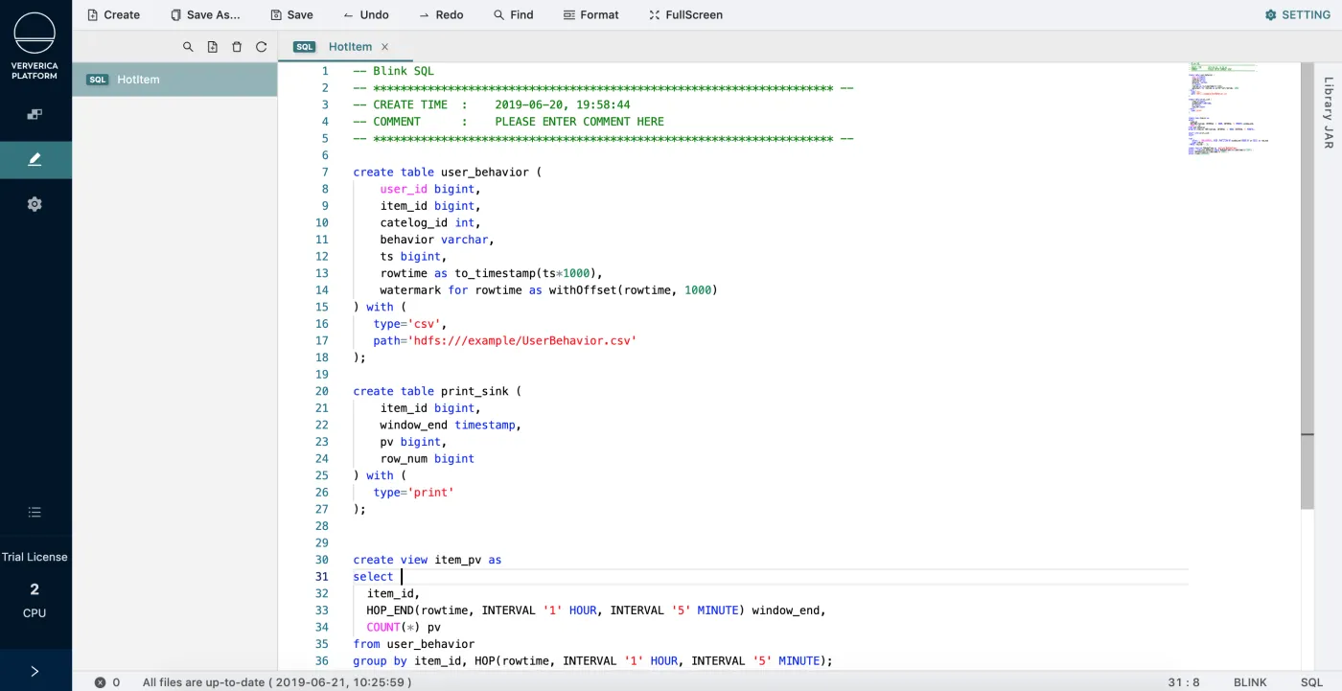Click SQL language indicator in status bar
The image size is (1342, 691).
tap(1311, 682)
